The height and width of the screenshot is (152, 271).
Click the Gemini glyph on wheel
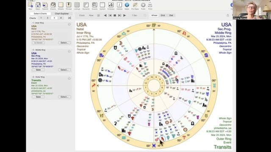click(x=214, y=85)
